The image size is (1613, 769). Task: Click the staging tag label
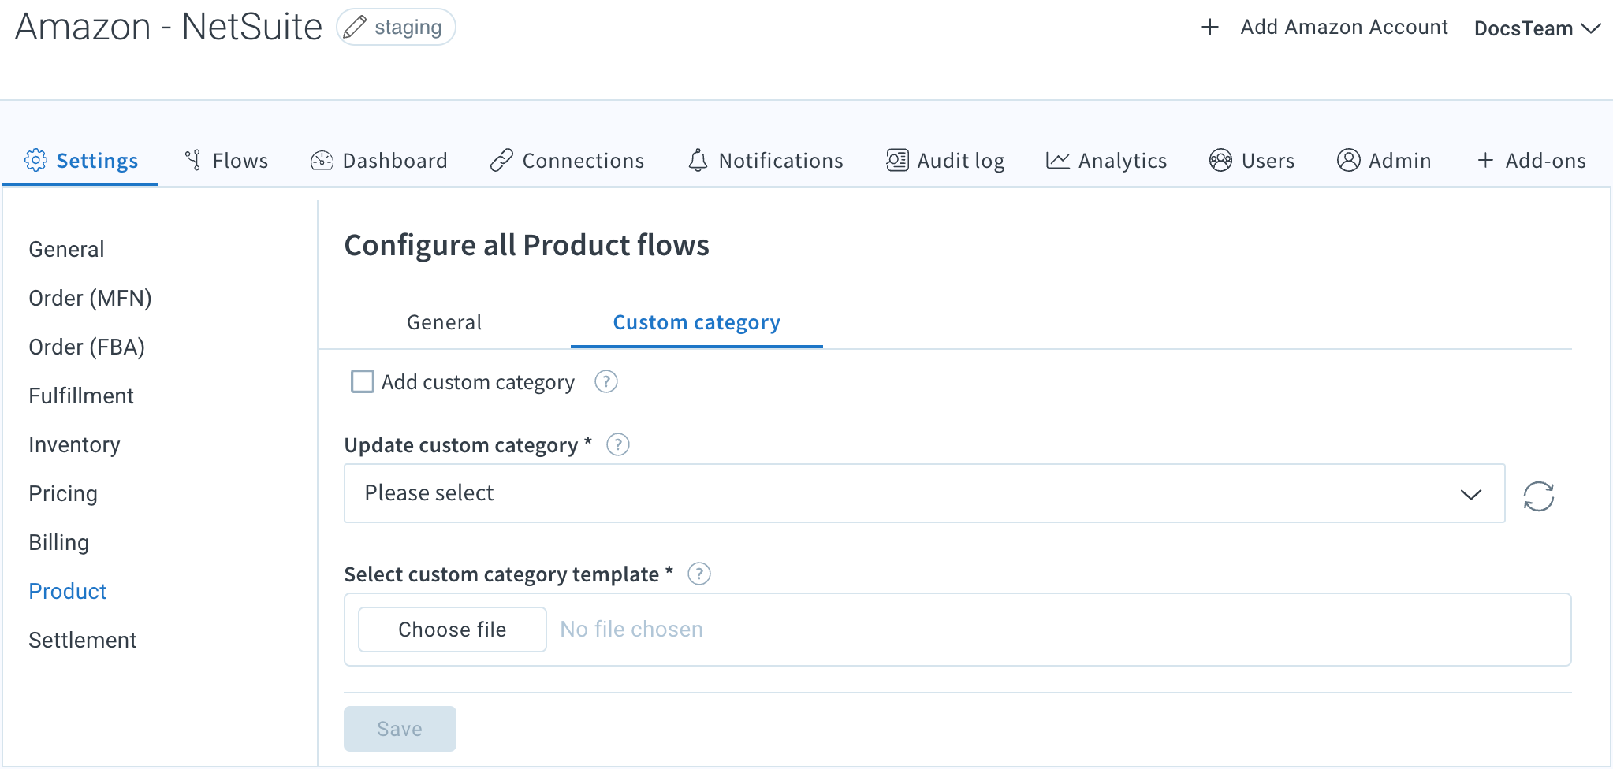408,28
